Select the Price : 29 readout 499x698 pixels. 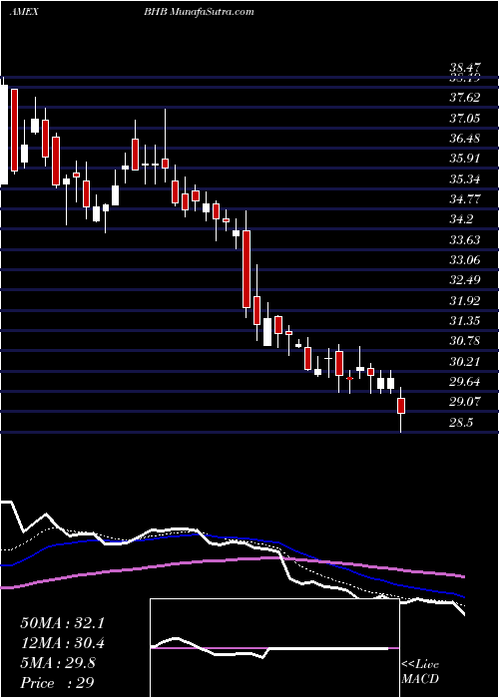[58, 683]
